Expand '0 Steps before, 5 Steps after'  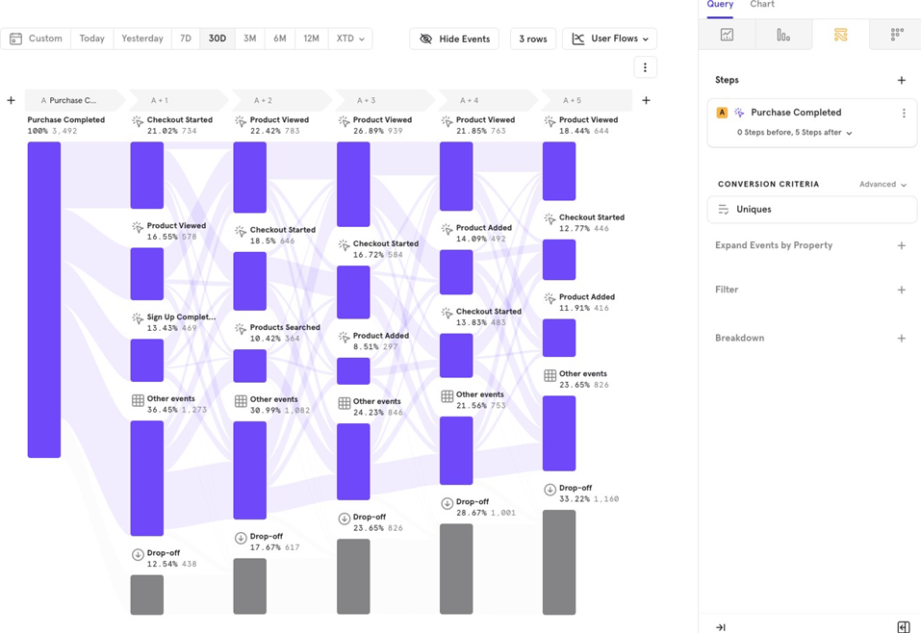794,133
